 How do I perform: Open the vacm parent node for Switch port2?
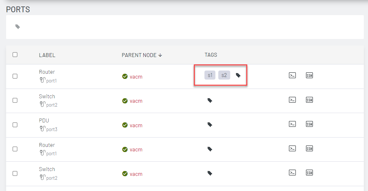click(x=136, y=101)
